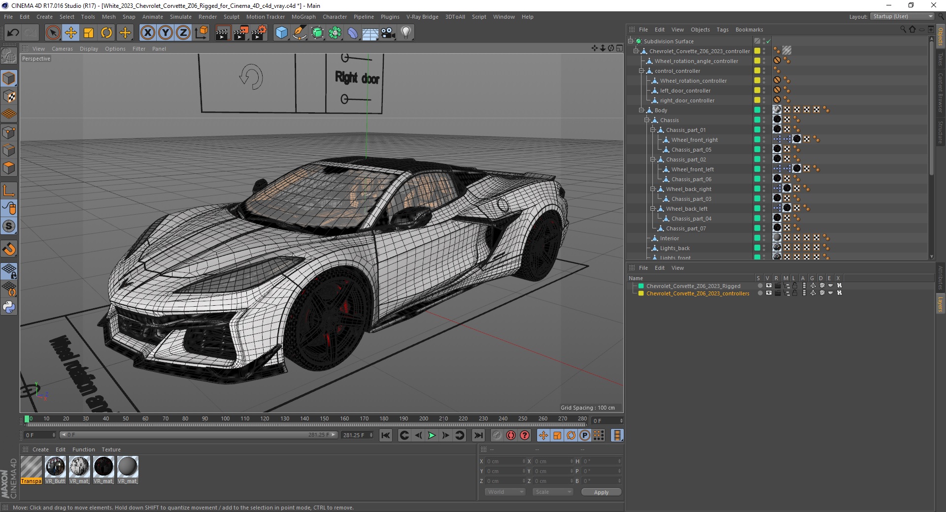This screenshot has height=512, width=946.
Task: Open viewport Cameras menu
Action: [x=62, y=49]
